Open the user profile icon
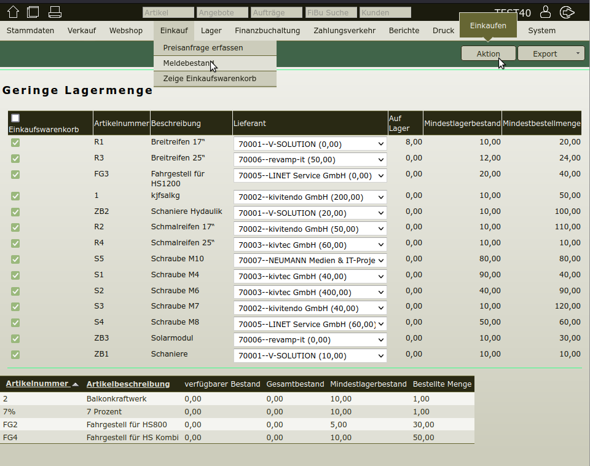 point(545,12)
